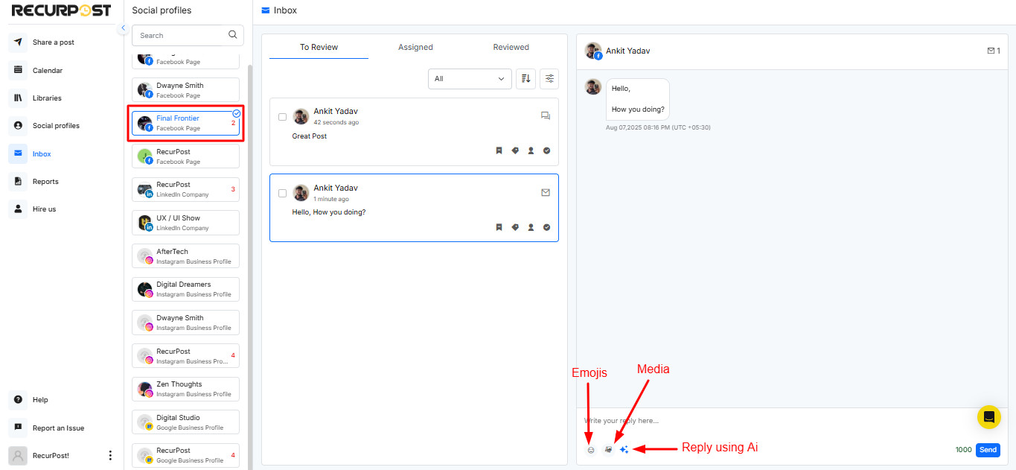Select the Digital Studio Google Business Profile
The height and width of the screenshot is (470, 1016).
(x=185, y=422)
